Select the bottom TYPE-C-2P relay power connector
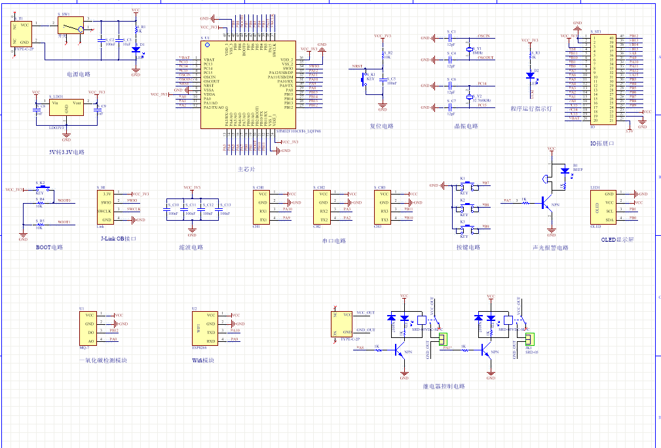Screen dimensions: 661x448 point(342,324)
